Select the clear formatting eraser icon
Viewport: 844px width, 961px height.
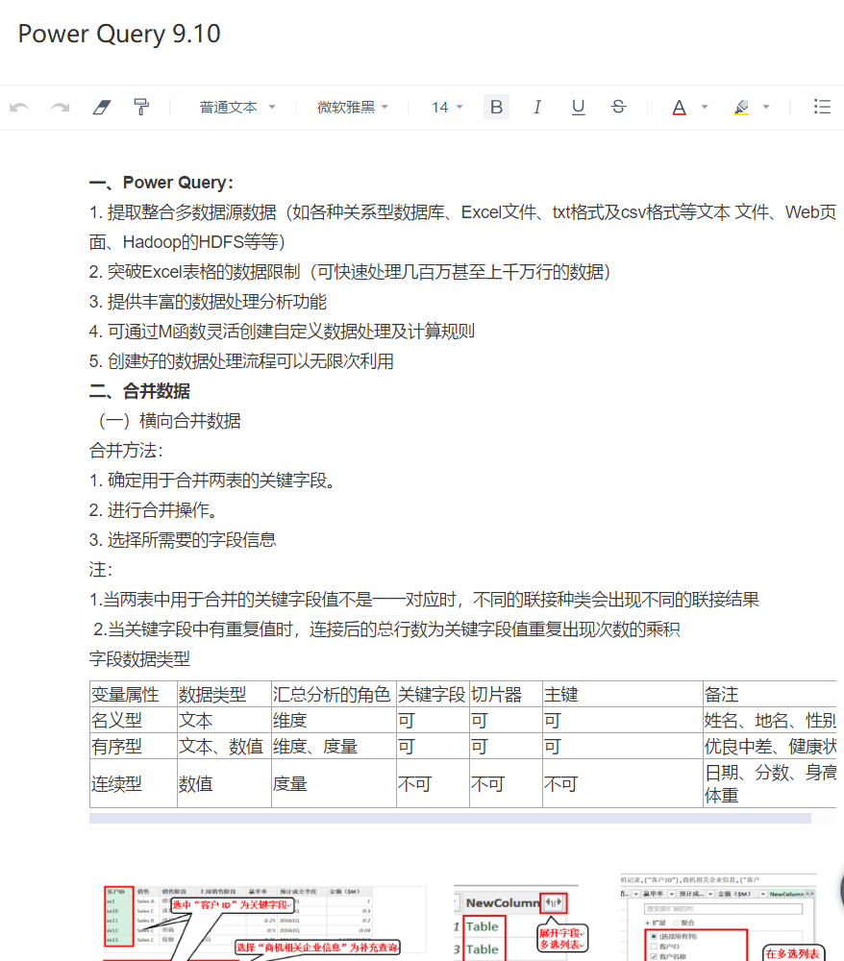click(x=102, y=108)
